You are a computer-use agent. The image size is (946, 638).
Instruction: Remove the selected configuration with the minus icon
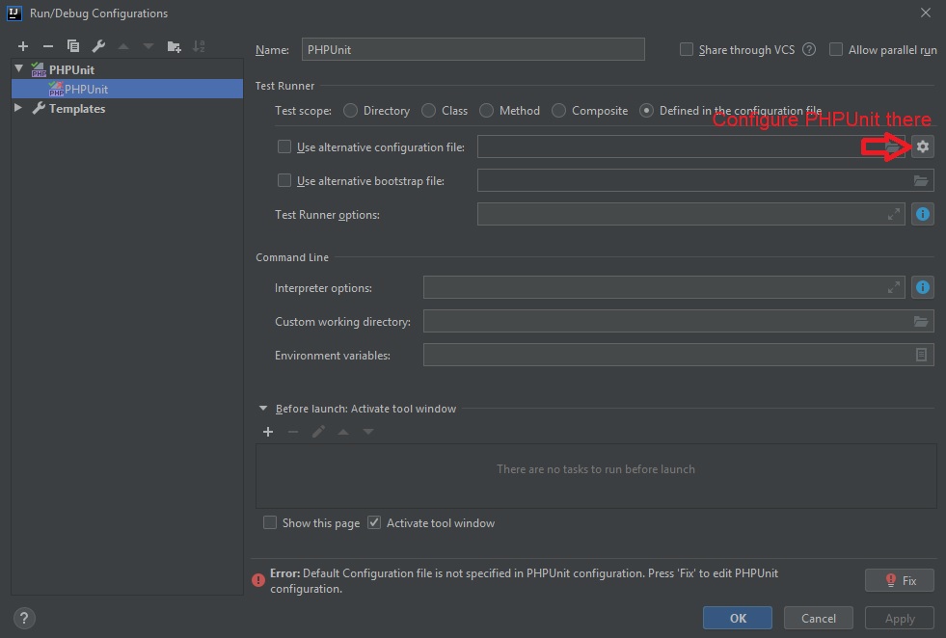48,46
